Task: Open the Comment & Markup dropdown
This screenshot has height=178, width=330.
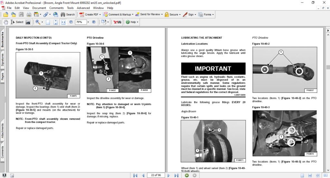Action: 132,14
